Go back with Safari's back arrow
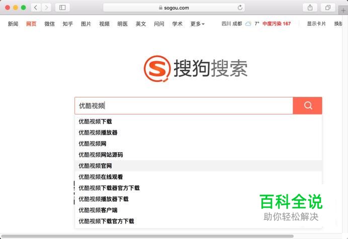This screenshot has height=239, width=348. click(x=36, y=8)
